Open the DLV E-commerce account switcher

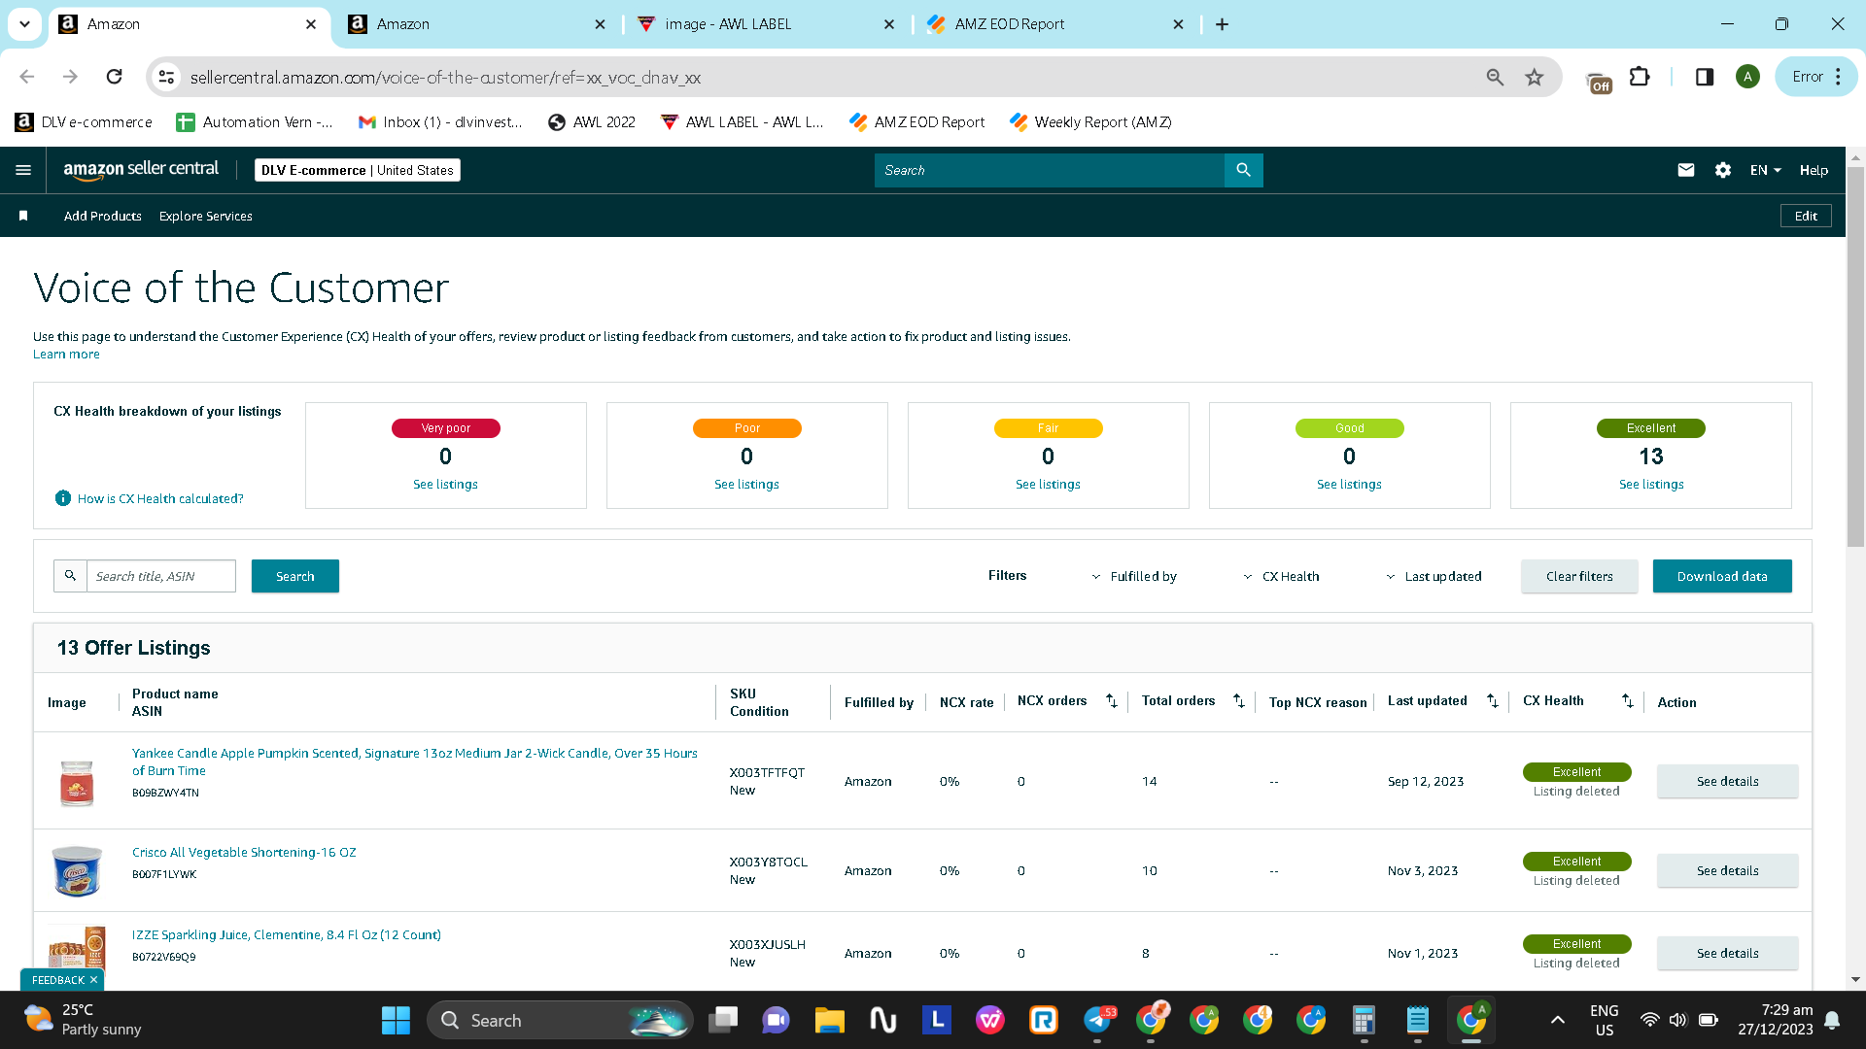point(358,170)
